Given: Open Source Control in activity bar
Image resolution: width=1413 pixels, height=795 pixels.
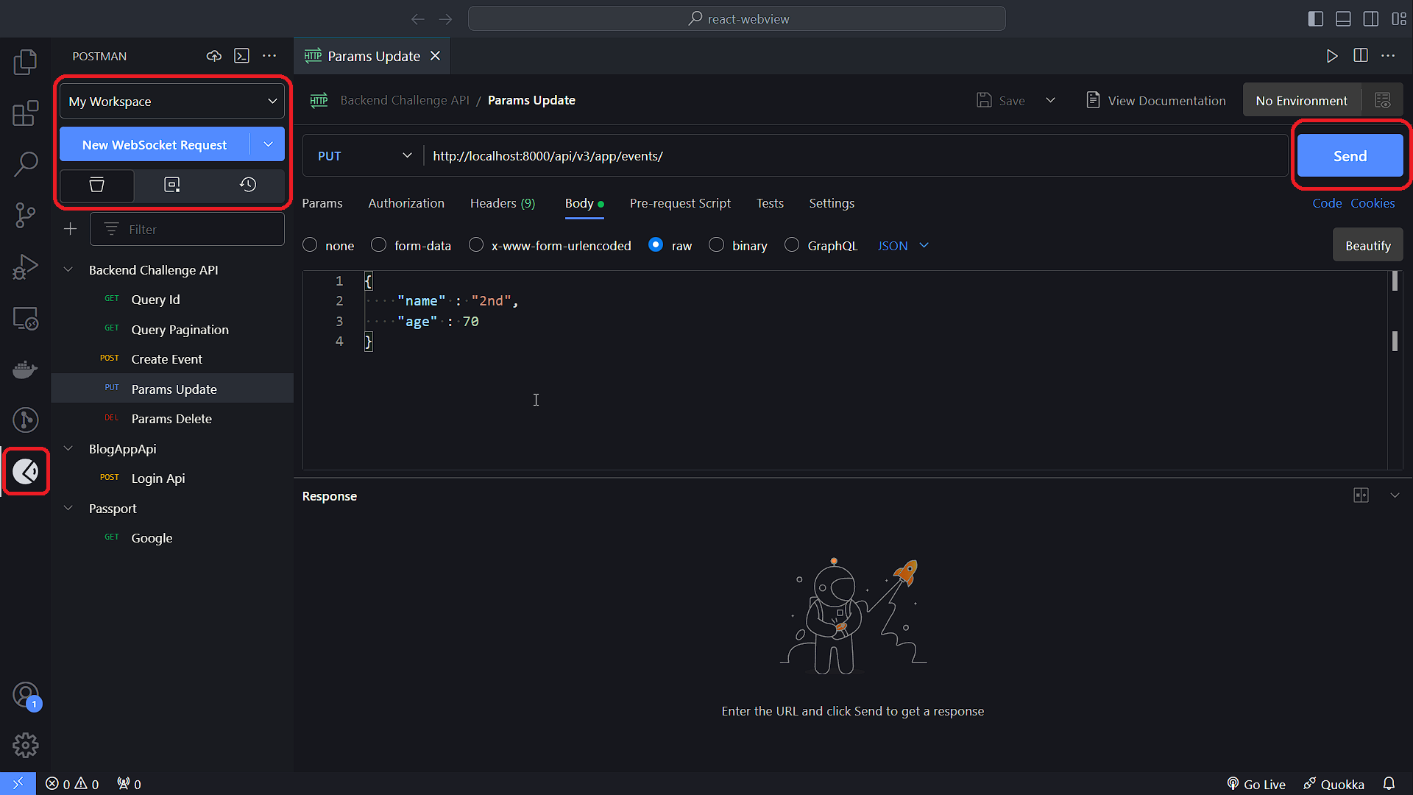Looking at the screenshot, I should coord(26,215).
